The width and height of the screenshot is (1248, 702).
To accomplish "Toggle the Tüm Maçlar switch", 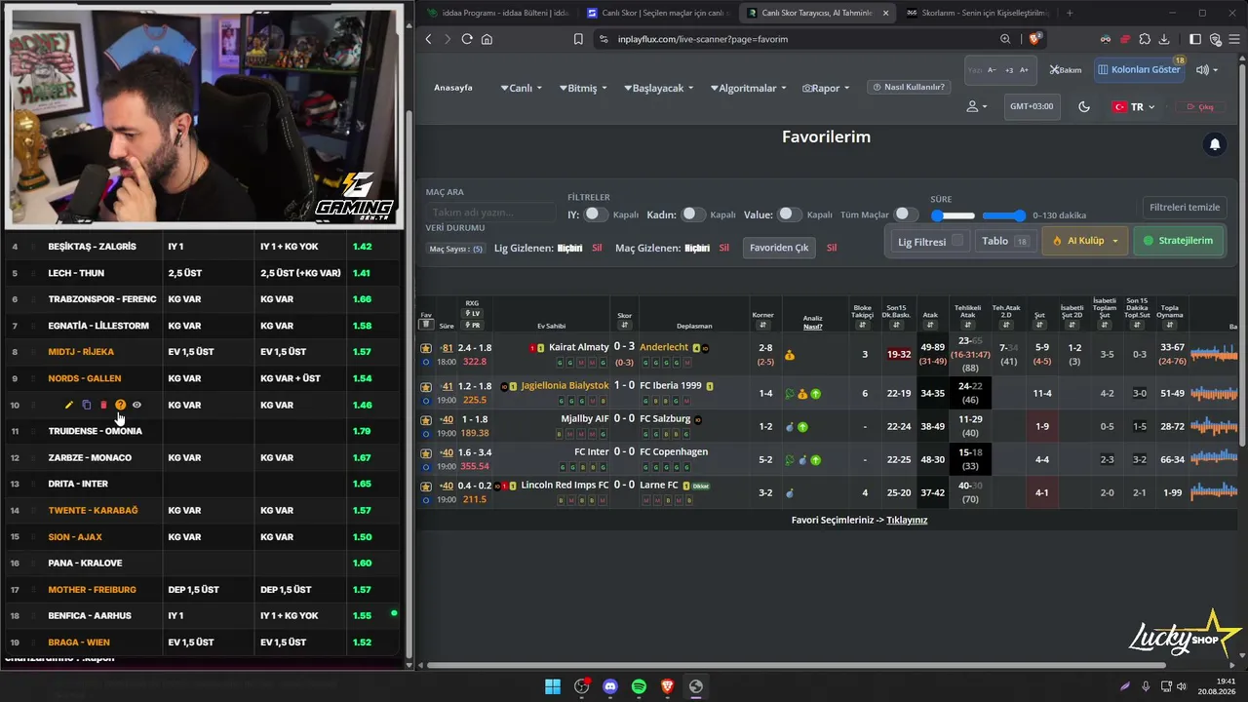I will [x=907, y=214].
